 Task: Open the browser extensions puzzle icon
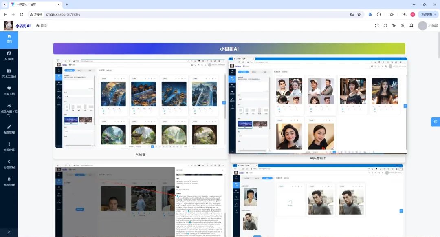[379, 14]
